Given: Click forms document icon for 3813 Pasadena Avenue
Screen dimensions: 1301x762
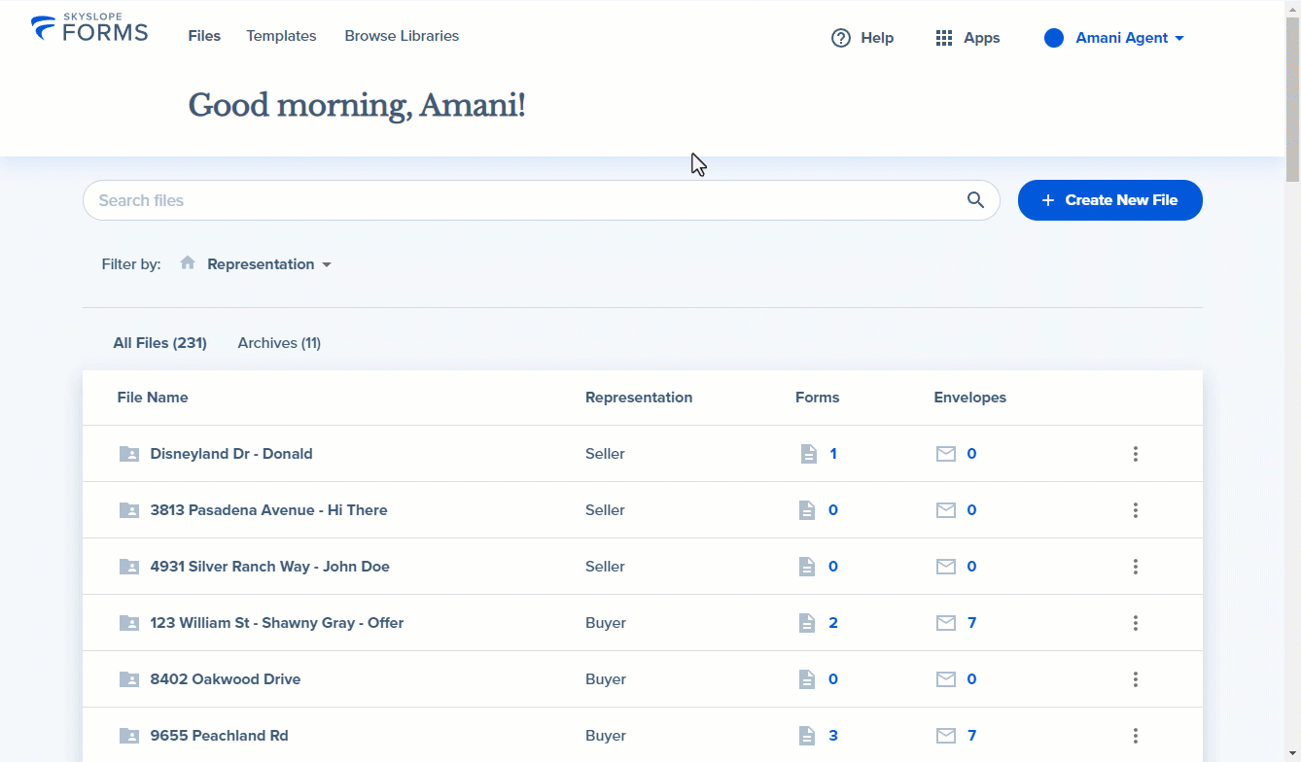Looking at the screenshot, I should 807,510.
